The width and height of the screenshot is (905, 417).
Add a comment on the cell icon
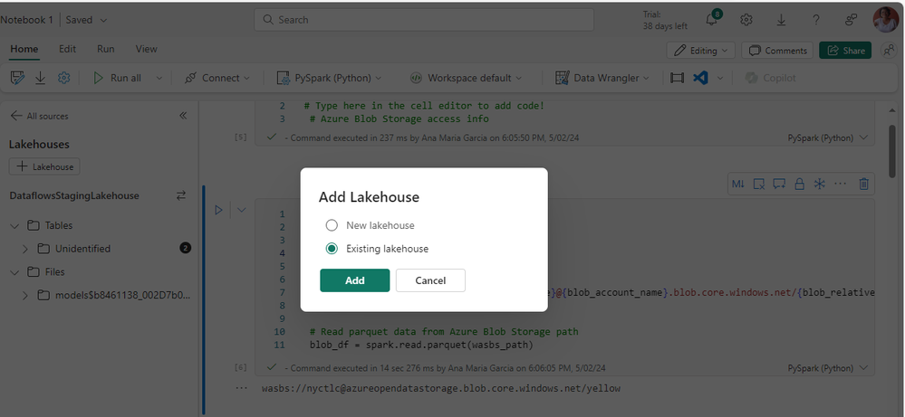click(779, 184)
